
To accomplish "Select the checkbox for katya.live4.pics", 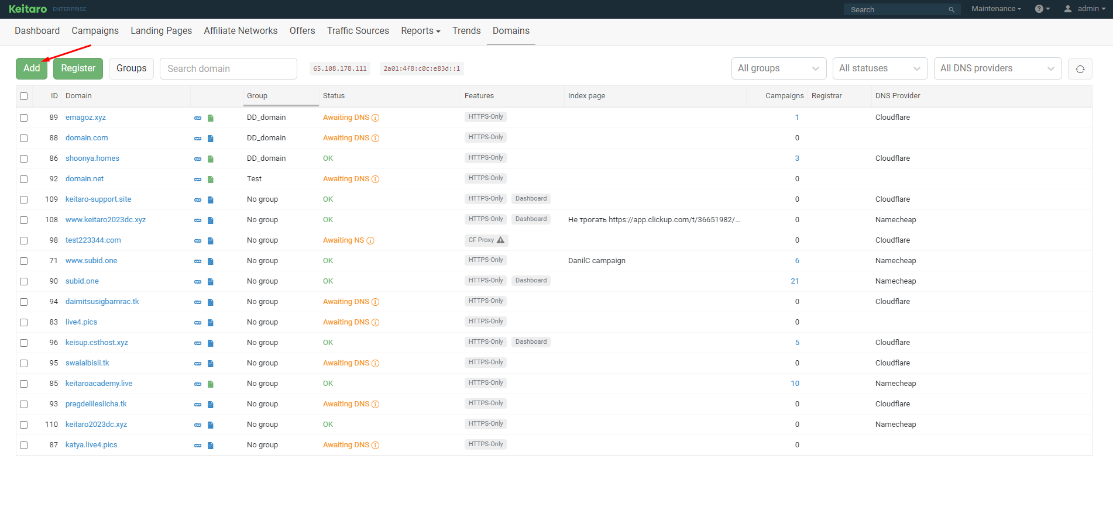I will pos(24,445).
